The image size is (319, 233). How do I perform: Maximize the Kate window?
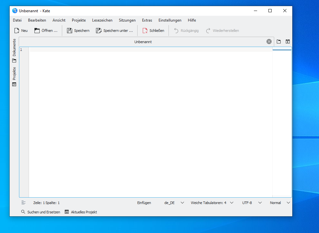tap(270, 11)
